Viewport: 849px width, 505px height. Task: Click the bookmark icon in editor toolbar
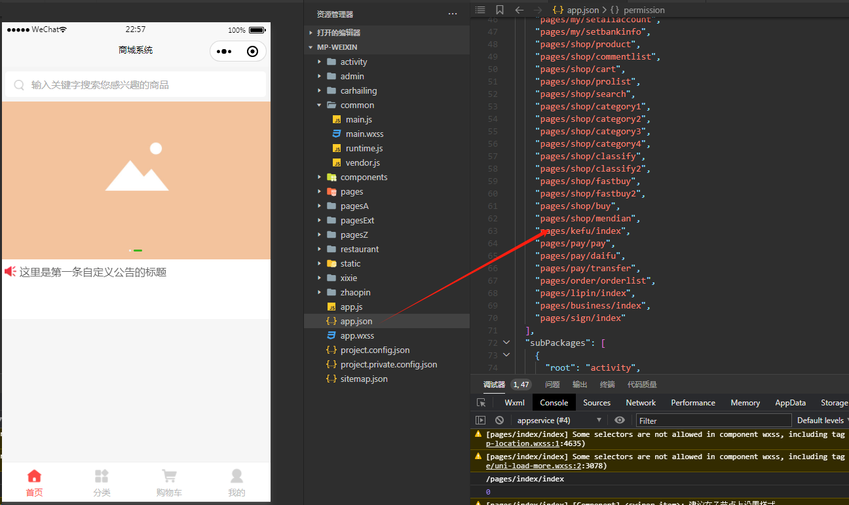(500, 10)
